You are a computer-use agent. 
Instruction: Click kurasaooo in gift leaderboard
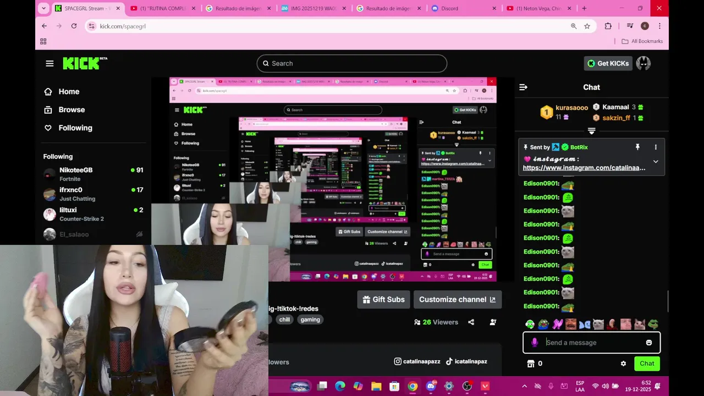coord(571,107)
